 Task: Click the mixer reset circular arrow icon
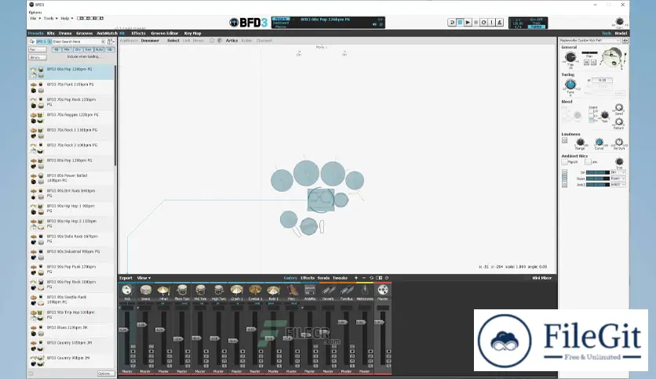(x=371, y=278)
